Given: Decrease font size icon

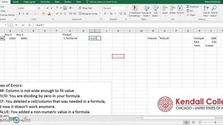Looking at the screenshot, I should pyautogui.click(x=52, y=8).
